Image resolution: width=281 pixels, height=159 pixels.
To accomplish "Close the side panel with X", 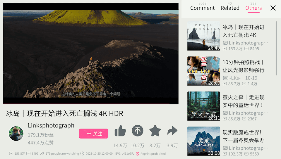I will pyautogui.click(x=273, y=8).
